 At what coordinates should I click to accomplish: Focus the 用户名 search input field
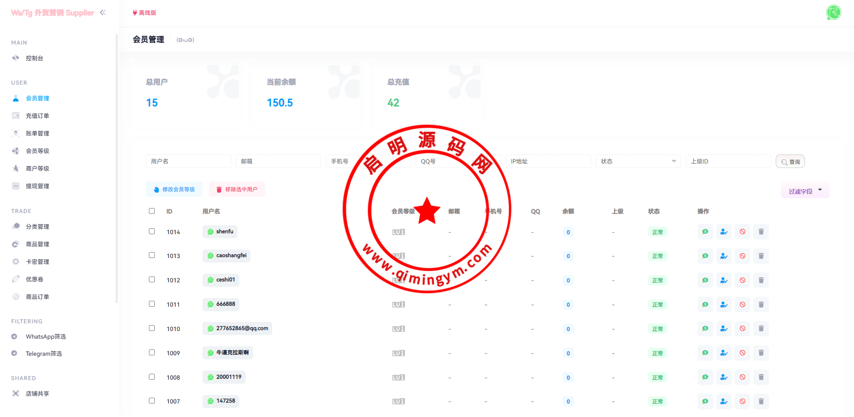pos(188,161)
